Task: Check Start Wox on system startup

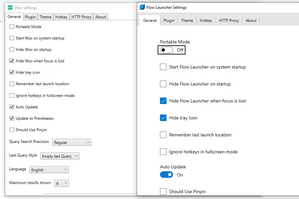Action: 12,38
